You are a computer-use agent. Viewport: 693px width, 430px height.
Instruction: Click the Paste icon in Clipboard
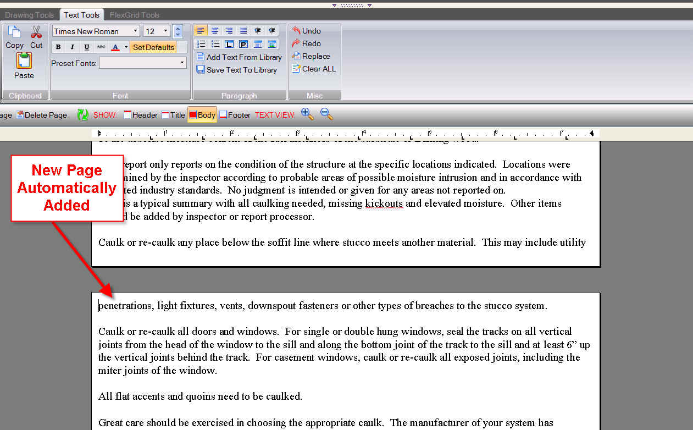click(x=24, y=60)
